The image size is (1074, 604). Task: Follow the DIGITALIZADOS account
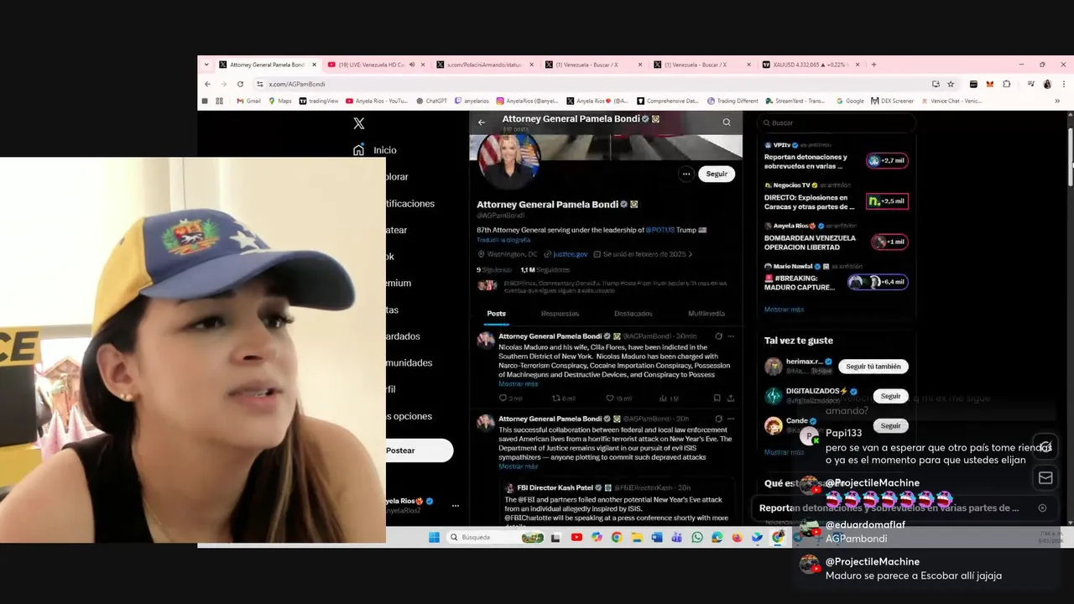tap(890, 396)
